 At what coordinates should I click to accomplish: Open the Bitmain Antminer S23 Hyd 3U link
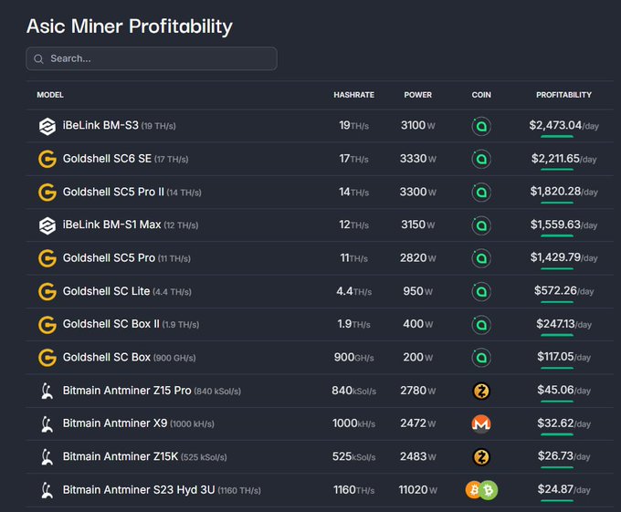click(x=162, y=490)
